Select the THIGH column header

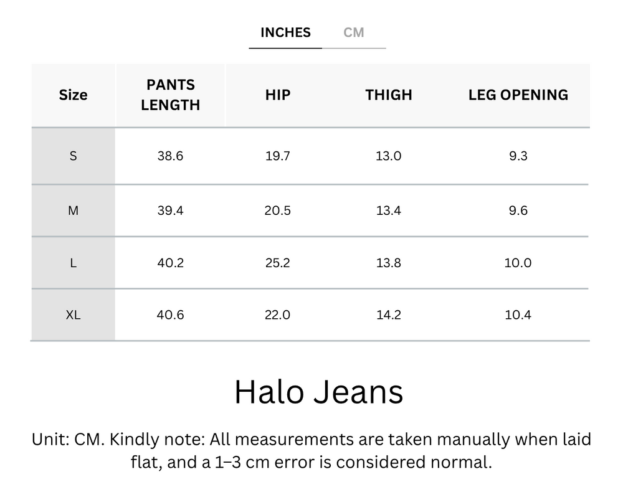[x=388, y=95]
